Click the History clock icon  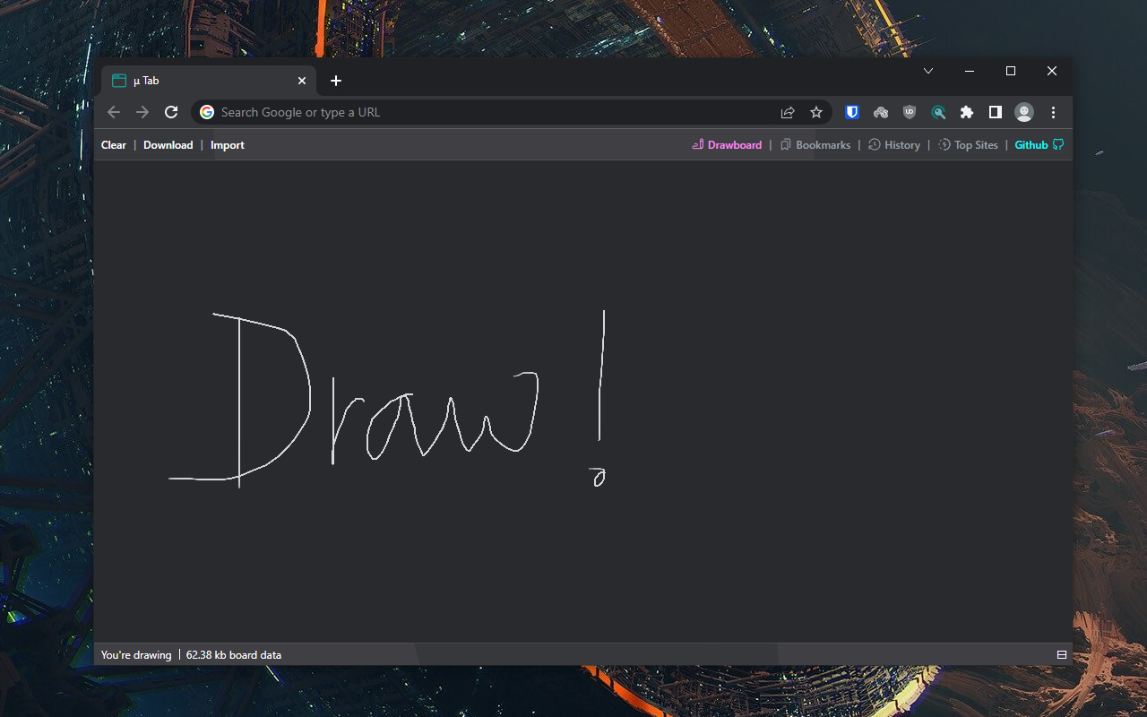(875, 144)
